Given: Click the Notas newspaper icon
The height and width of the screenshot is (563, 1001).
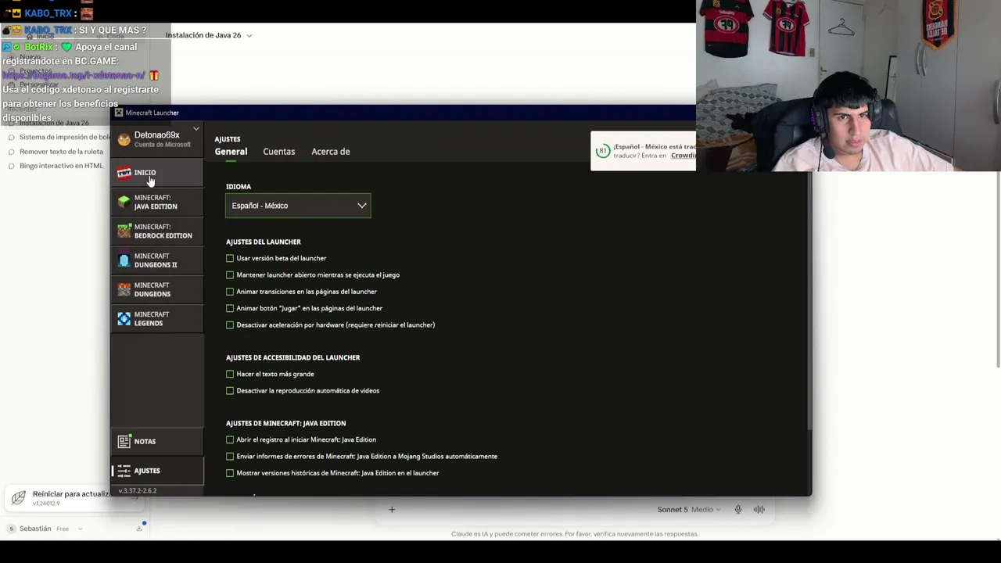Looking at the screenshot, I should tap(124, 442).
